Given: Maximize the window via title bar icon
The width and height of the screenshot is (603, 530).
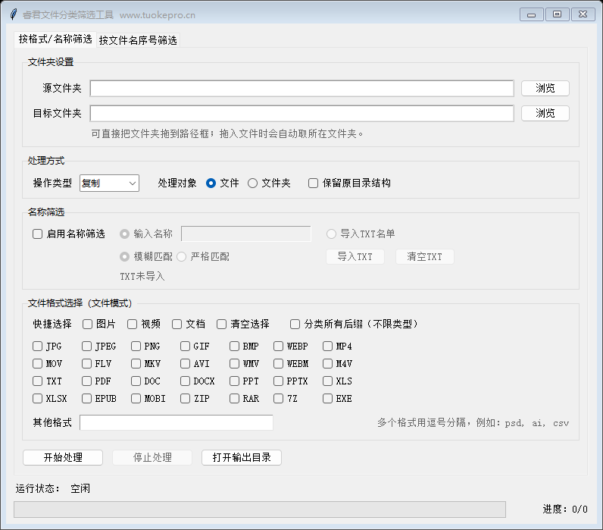Looking at the screenshot, I should [557, 14].
